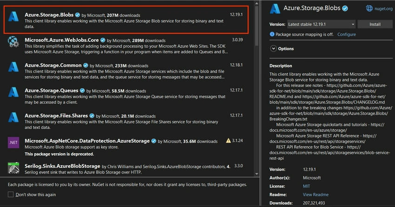The height and width of the screenshot is (207, 395).
Task: Click the Azure.Storage.Queues package icon
Action: click(x=13, y=92)
